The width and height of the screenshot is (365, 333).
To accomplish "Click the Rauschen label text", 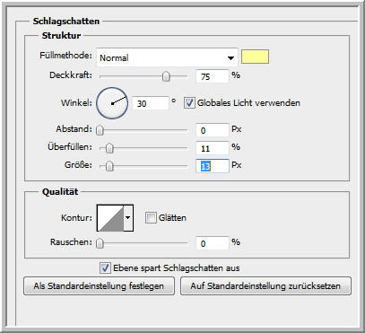I will point(71,242).
